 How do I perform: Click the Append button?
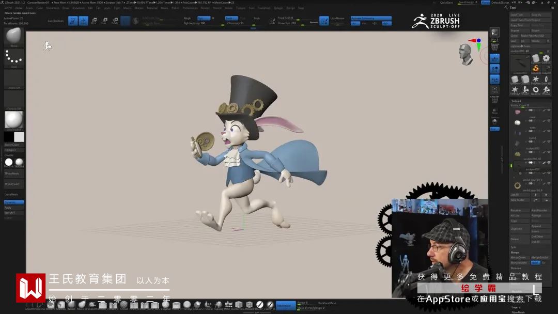(x=540, y=226)
